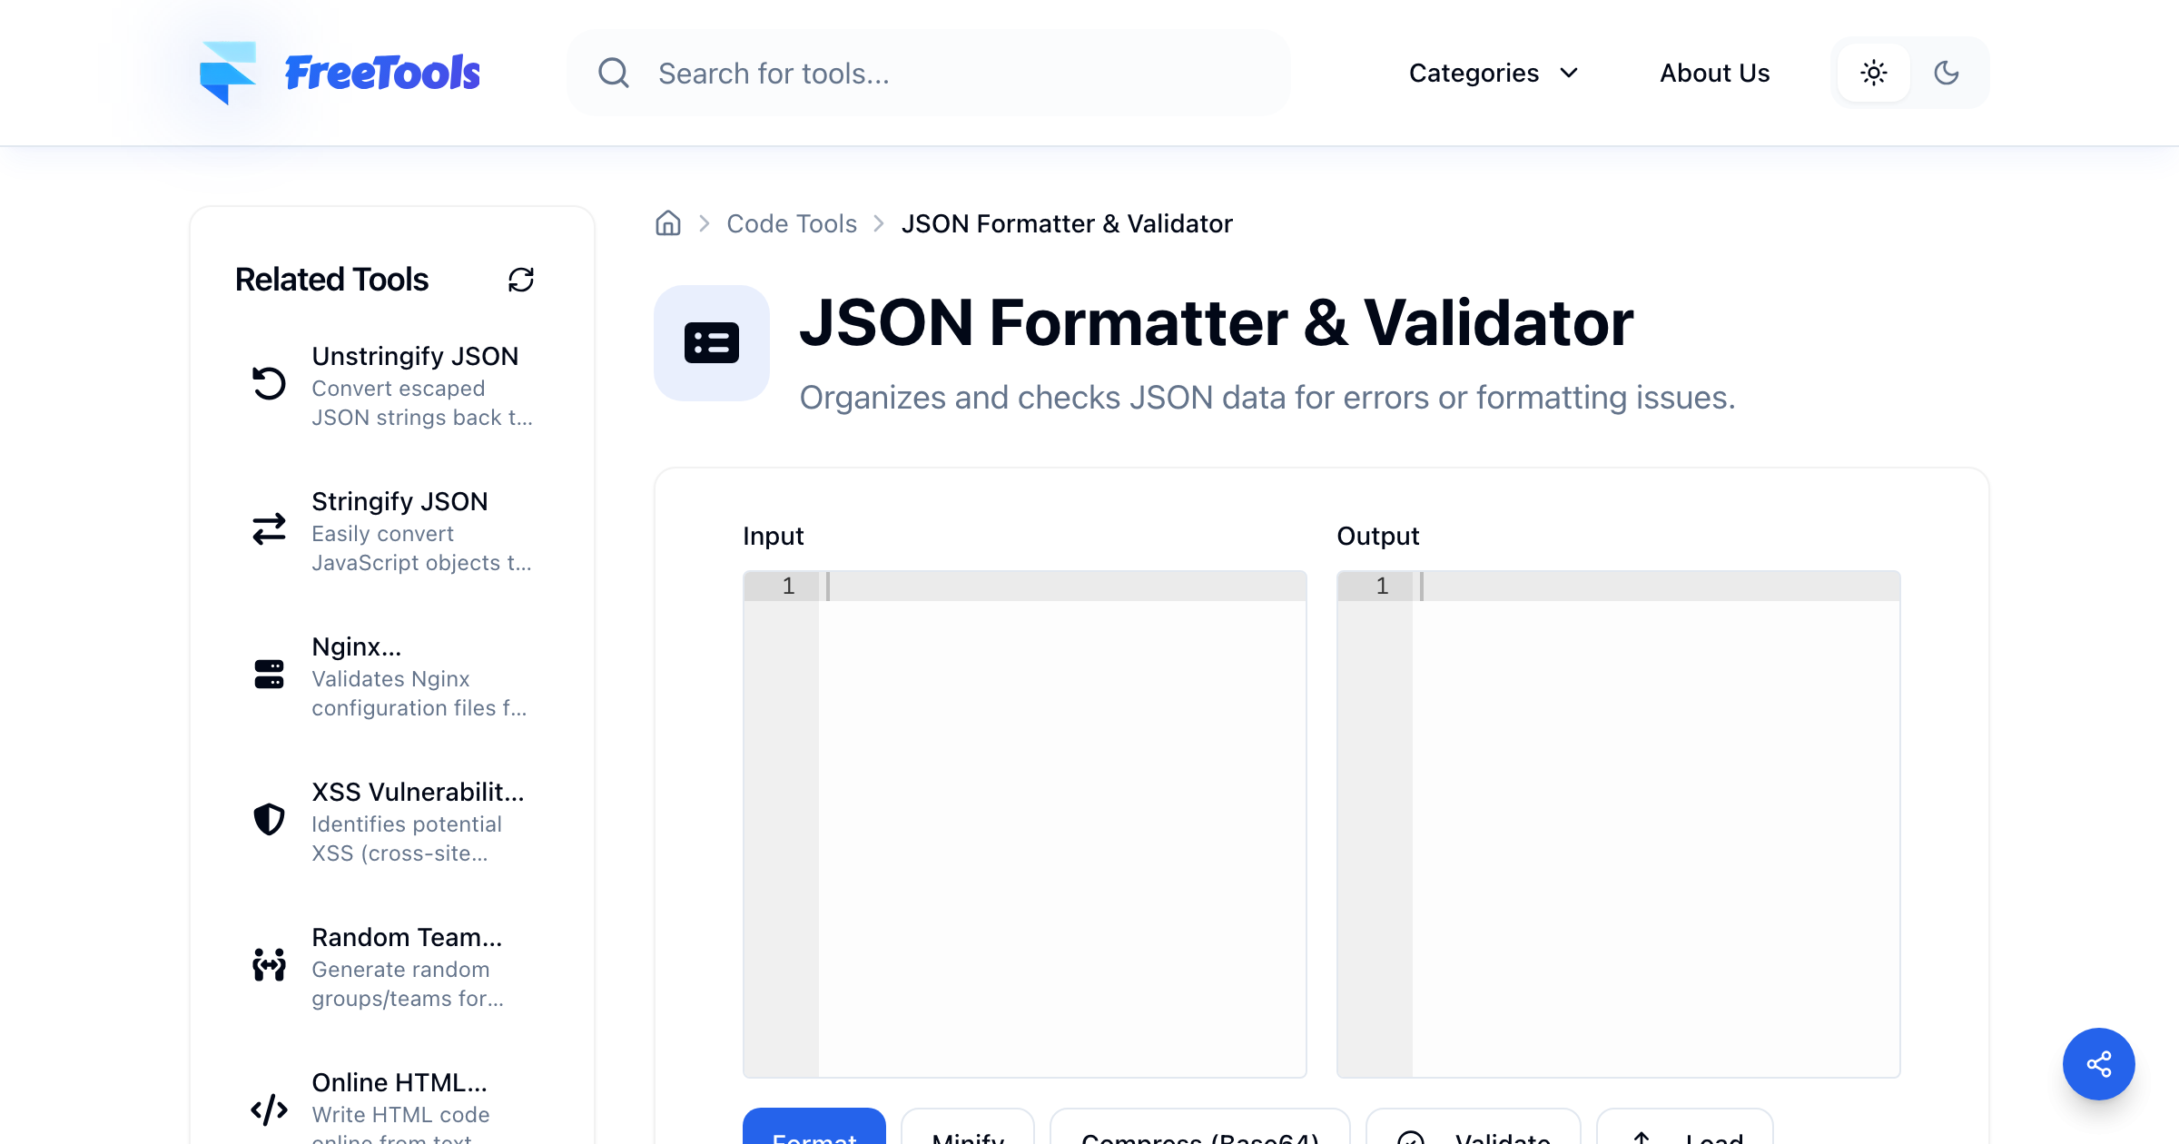
Task: Click the Stringify JSON arrows icon
Action: [269, 528]
